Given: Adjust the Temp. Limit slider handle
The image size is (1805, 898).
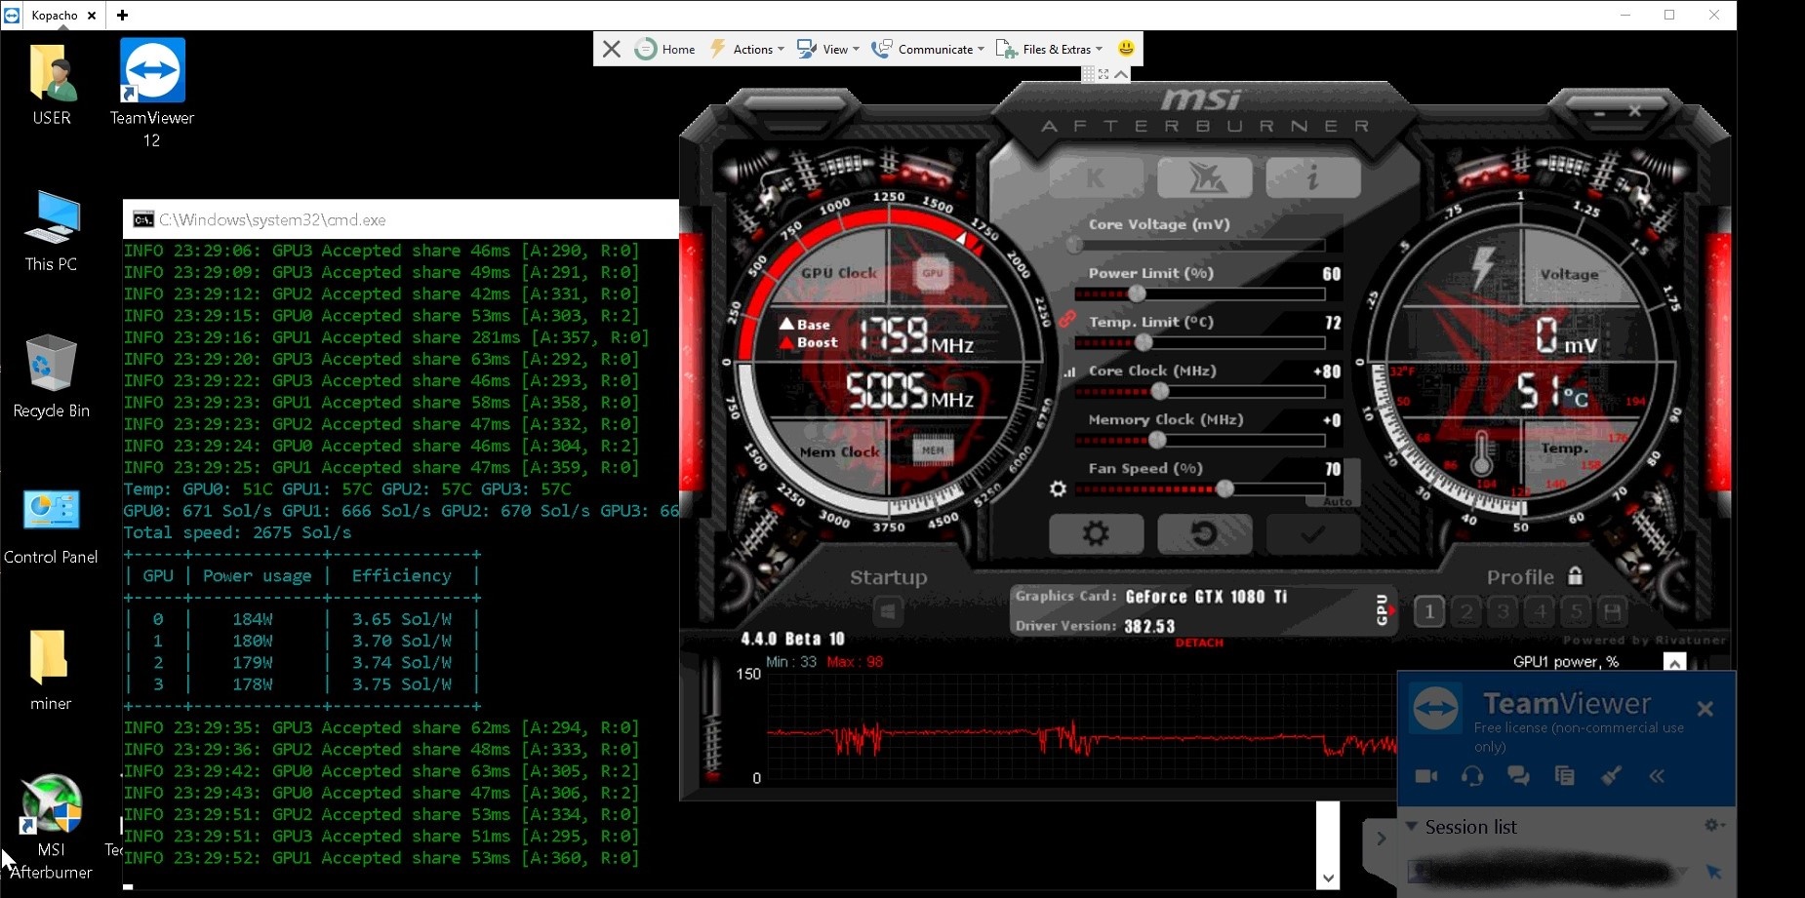Looking at the screenshot, I should click(1143, 342).
